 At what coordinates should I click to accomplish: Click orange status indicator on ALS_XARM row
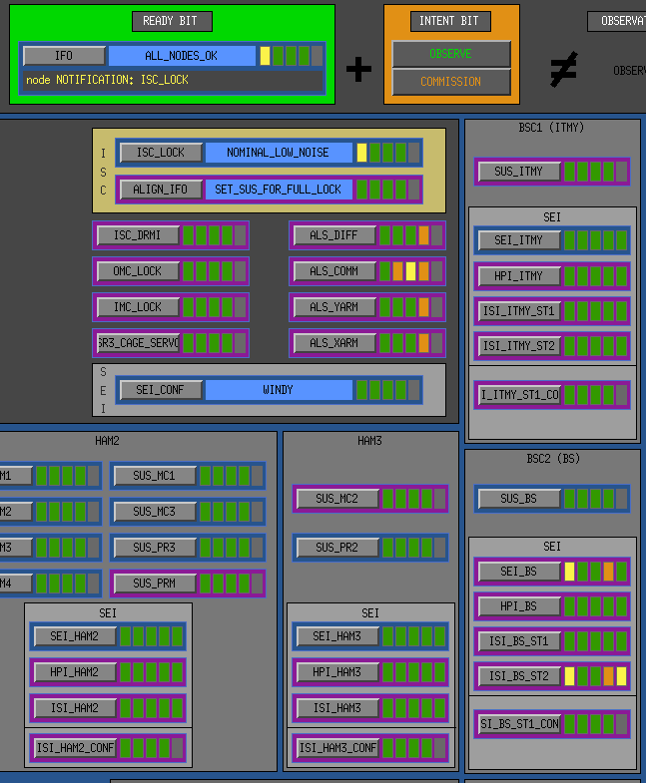[x=424, y=343]
